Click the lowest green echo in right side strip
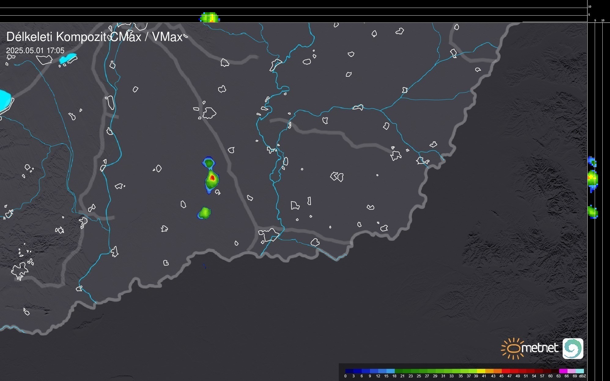The image size is (610, 381). 593,212
